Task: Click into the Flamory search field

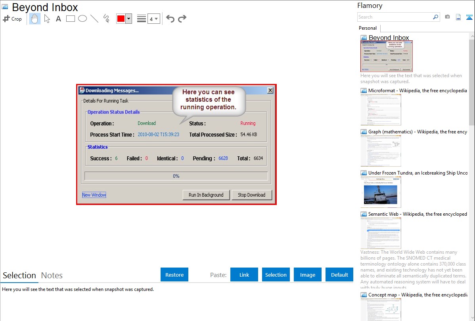Action: 395,17
